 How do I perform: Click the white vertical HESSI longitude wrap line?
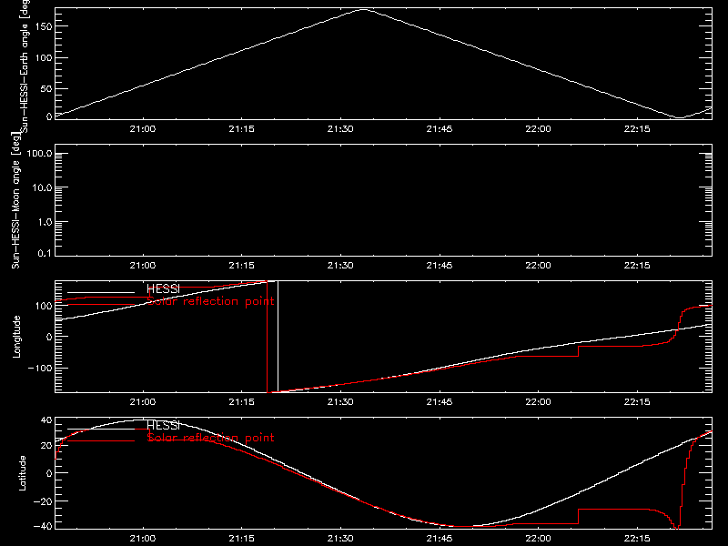[278, 337]
